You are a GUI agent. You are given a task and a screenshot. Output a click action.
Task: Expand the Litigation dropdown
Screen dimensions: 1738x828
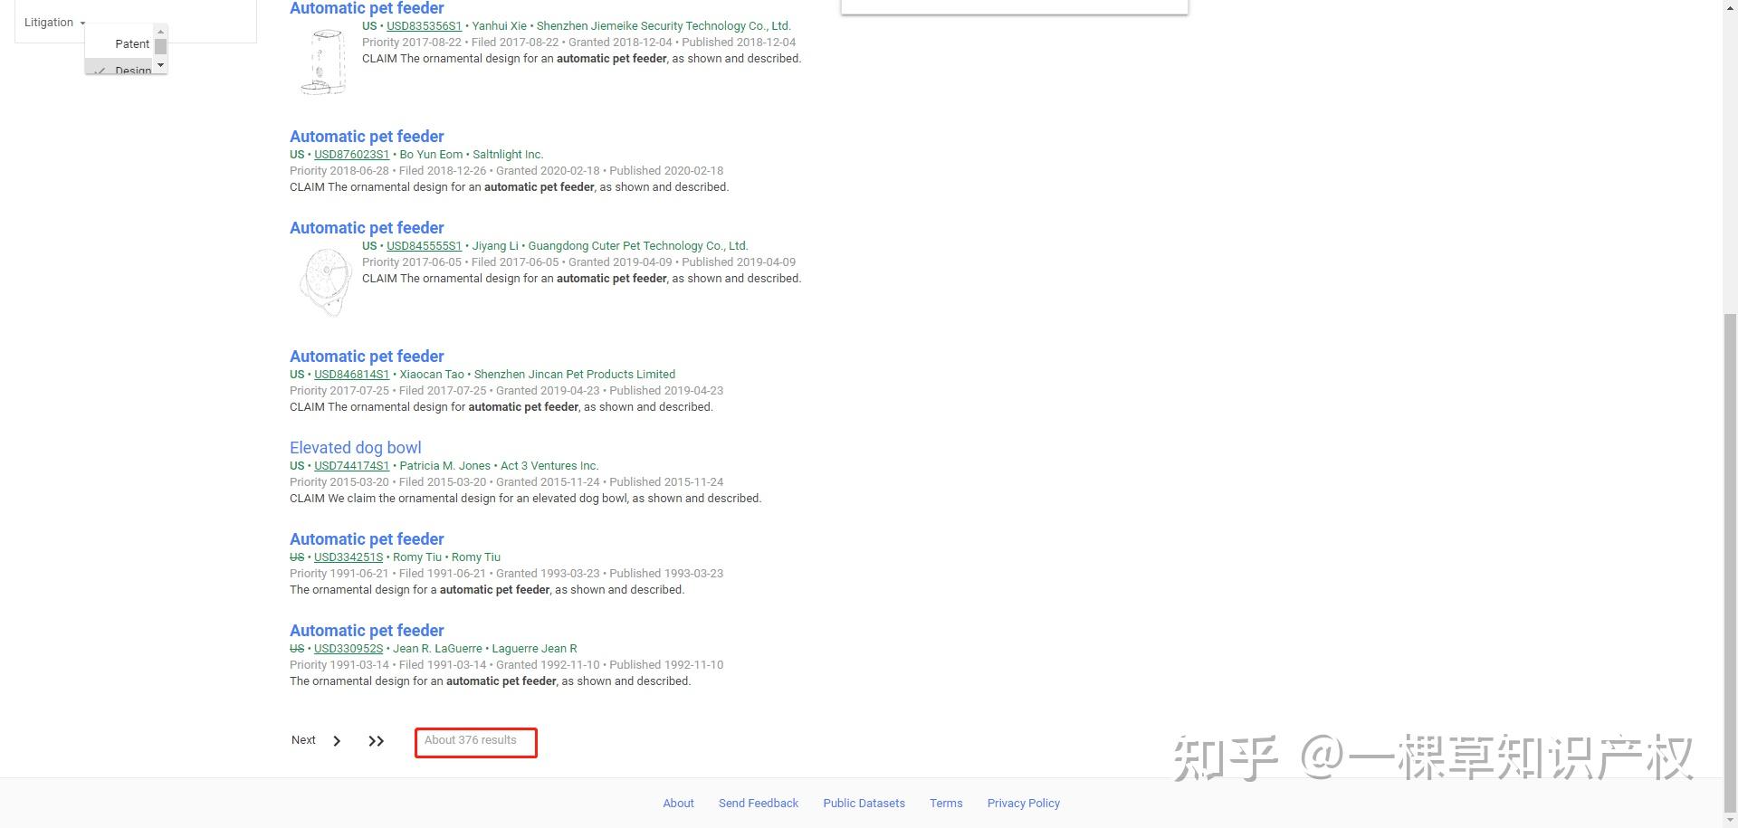[x=54, y=23]
